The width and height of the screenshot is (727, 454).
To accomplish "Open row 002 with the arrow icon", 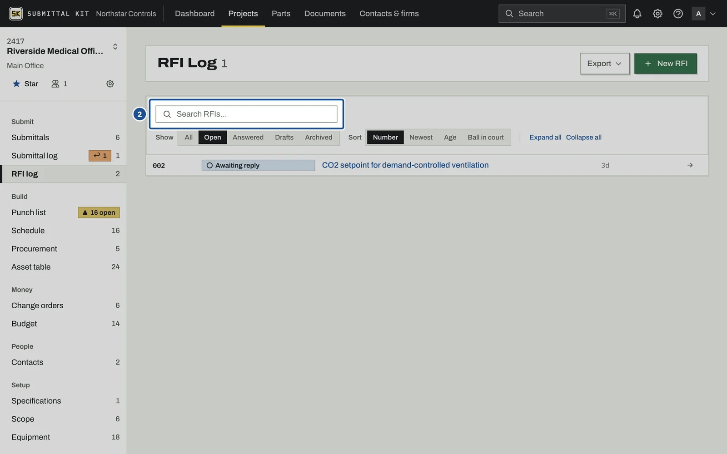I will coord(690,165).
